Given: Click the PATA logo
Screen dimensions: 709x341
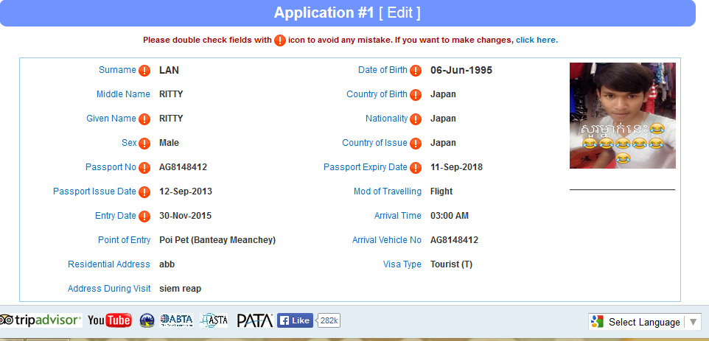Looking at the screenshot, I should tap(255, 320).
